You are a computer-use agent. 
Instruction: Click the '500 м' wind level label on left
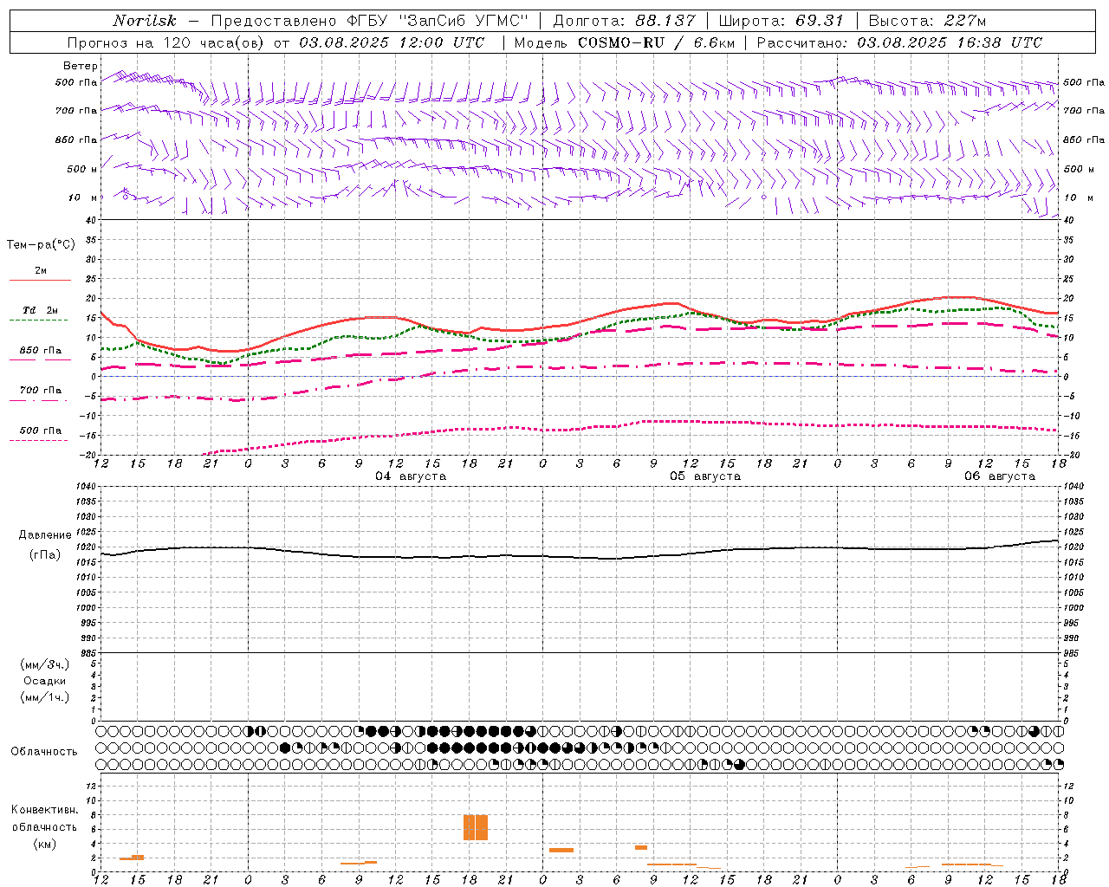click(83, 169)
